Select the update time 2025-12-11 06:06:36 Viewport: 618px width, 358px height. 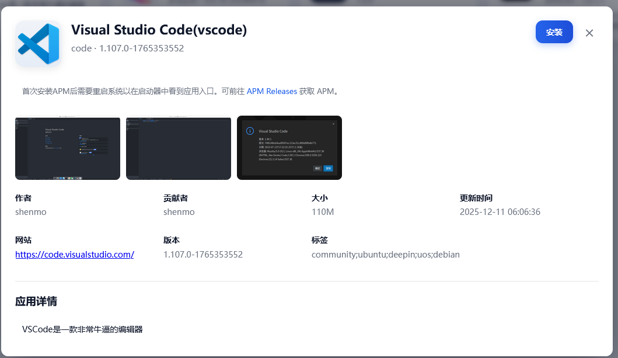(500, 212)
